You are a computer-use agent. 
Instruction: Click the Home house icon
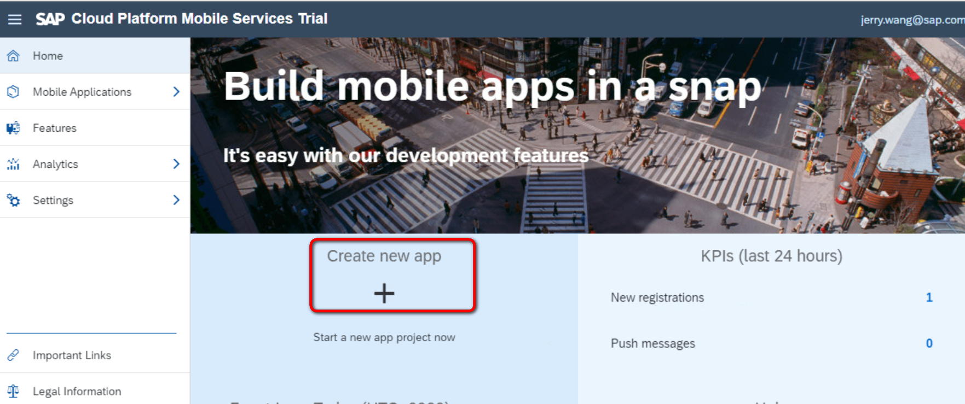[13, 56]
